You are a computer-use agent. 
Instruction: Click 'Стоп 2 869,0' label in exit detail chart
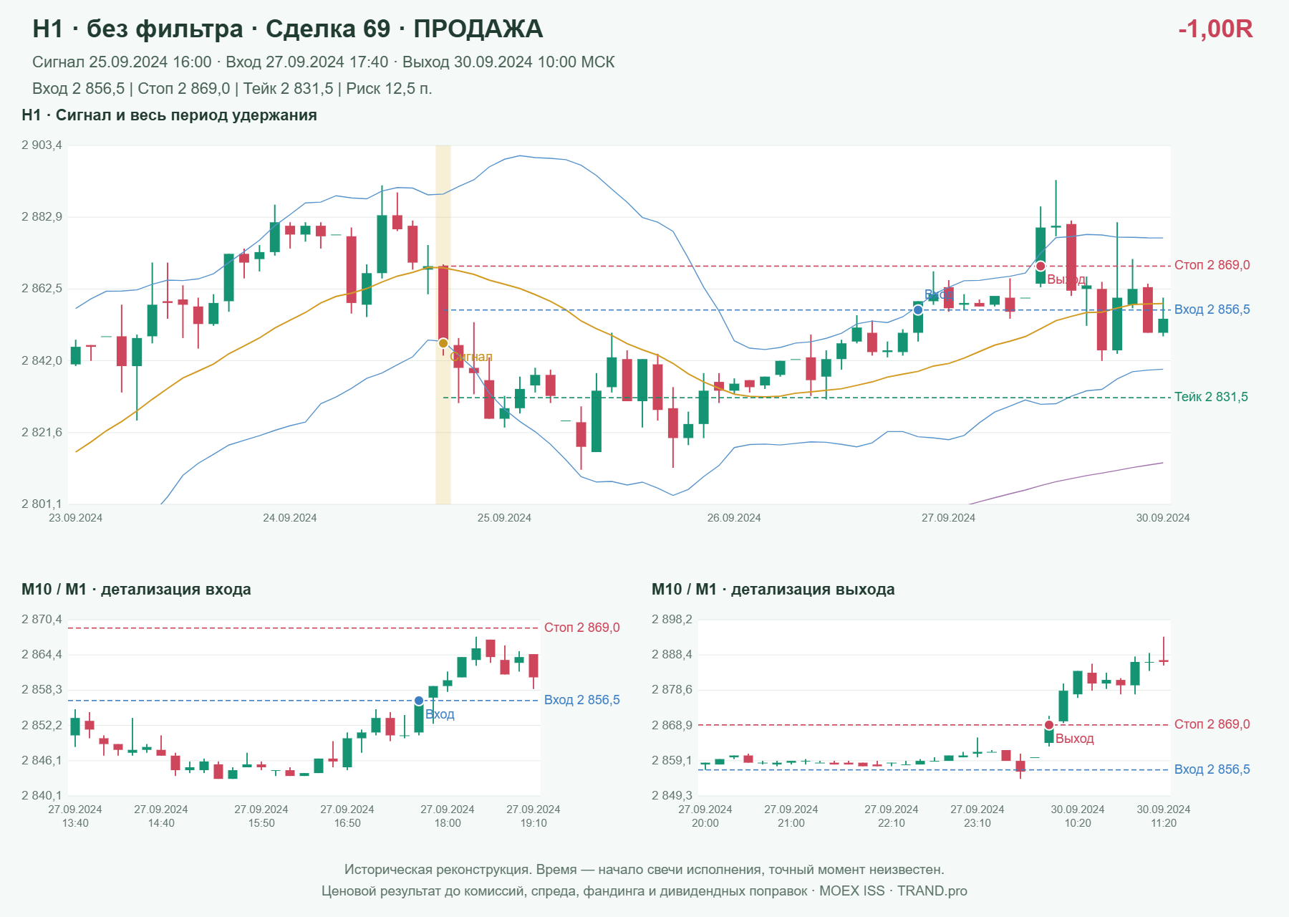(1212, 724)
